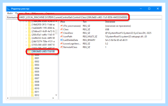This screenshot has height=106, width=168.
Task: Click the 5.2 data value
Action: (x=106, y=44)
